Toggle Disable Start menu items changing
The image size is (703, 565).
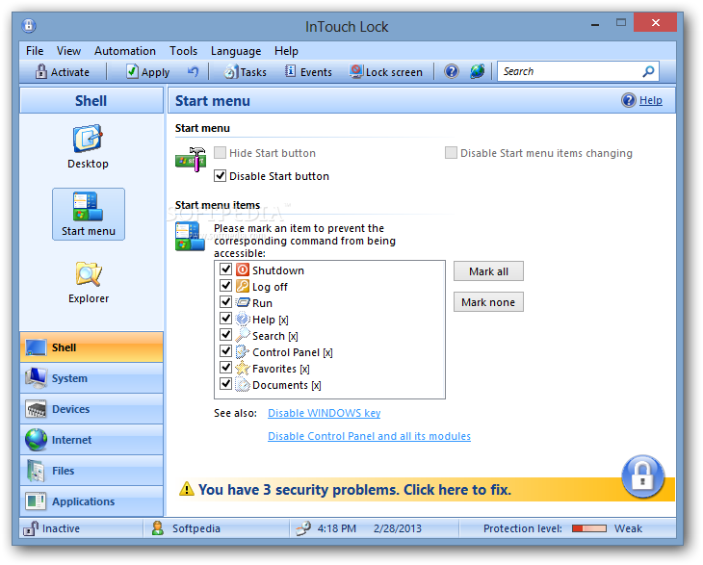pyautogui.click(x=451, y=153)
